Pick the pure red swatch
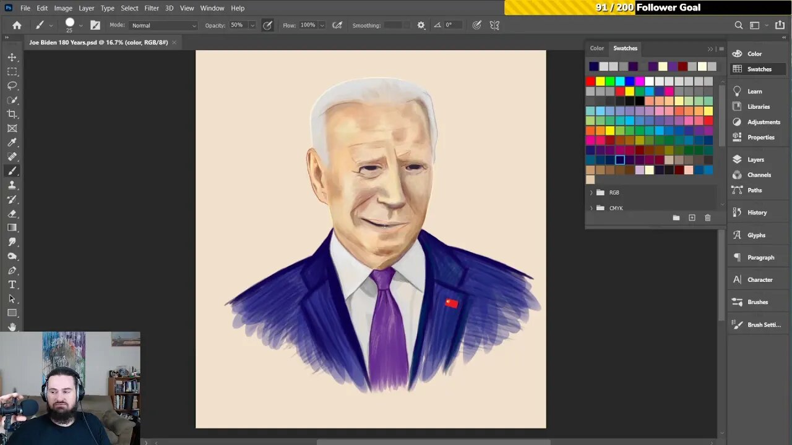 pyautogui.click(x=590, y=81)
